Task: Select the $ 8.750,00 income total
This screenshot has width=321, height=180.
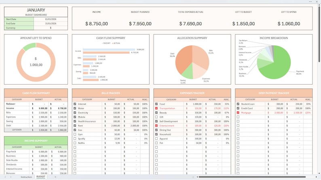Action: click(97, 24)
